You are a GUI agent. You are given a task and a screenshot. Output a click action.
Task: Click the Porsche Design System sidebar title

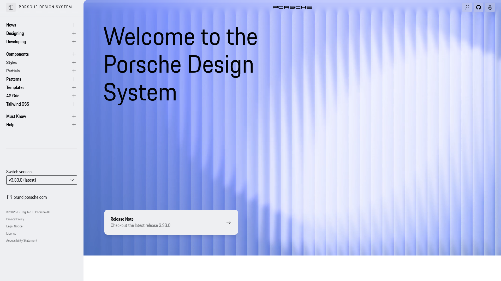pos(45,7)
